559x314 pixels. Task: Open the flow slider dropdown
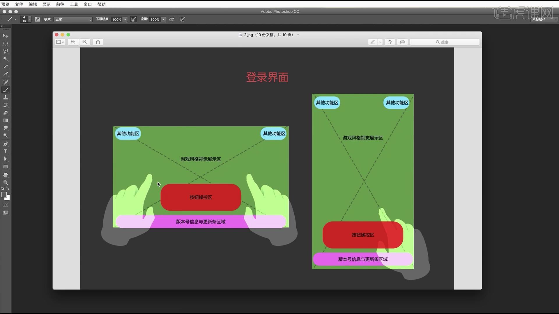164,19
